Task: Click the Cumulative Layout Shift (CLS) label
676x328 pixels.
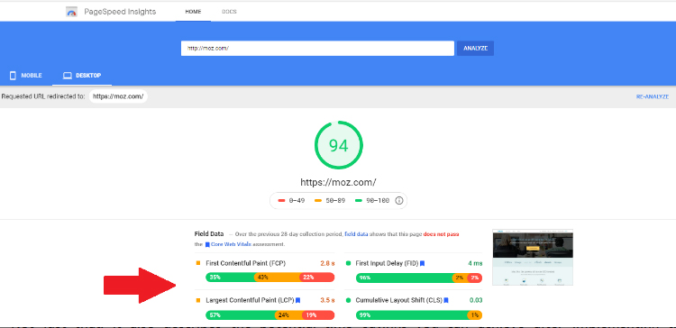Action: tap(399, 300)
